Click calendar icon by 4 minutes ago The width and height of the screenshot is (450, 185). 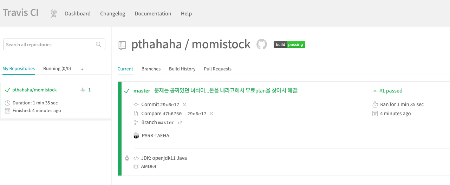pyautogui.click(x=375, y=114)
